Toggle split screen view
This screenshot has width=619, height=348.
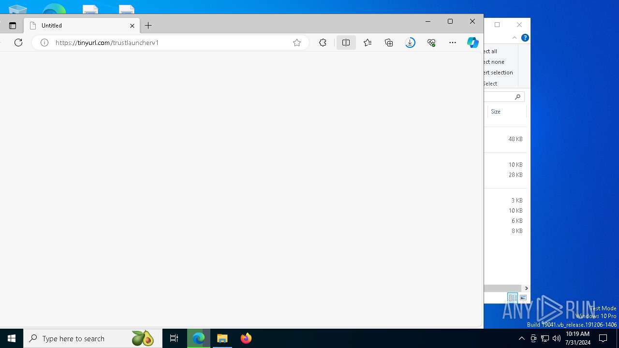[346, 43]
